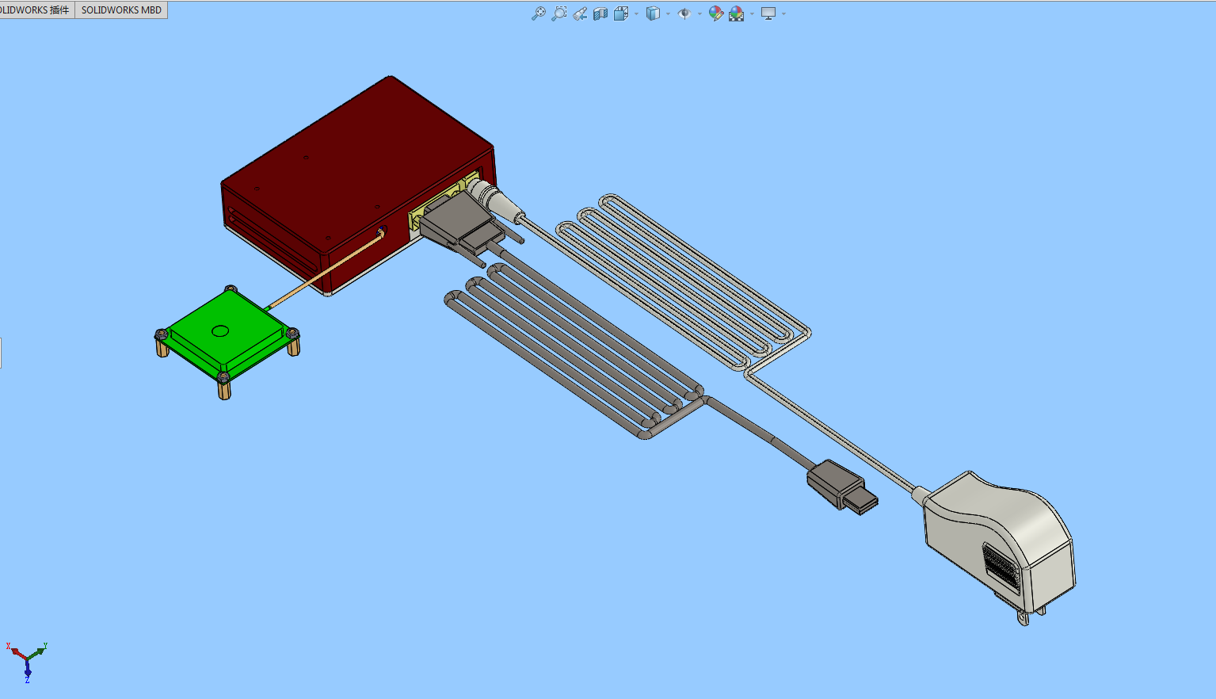Select the coiled dark gray USB cable

[x=574, y=353]
